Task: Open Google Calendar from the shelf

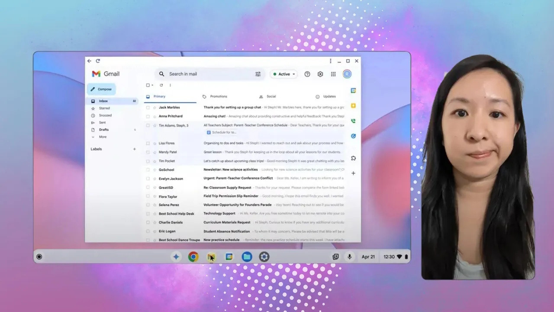Action: pos(229,257)
